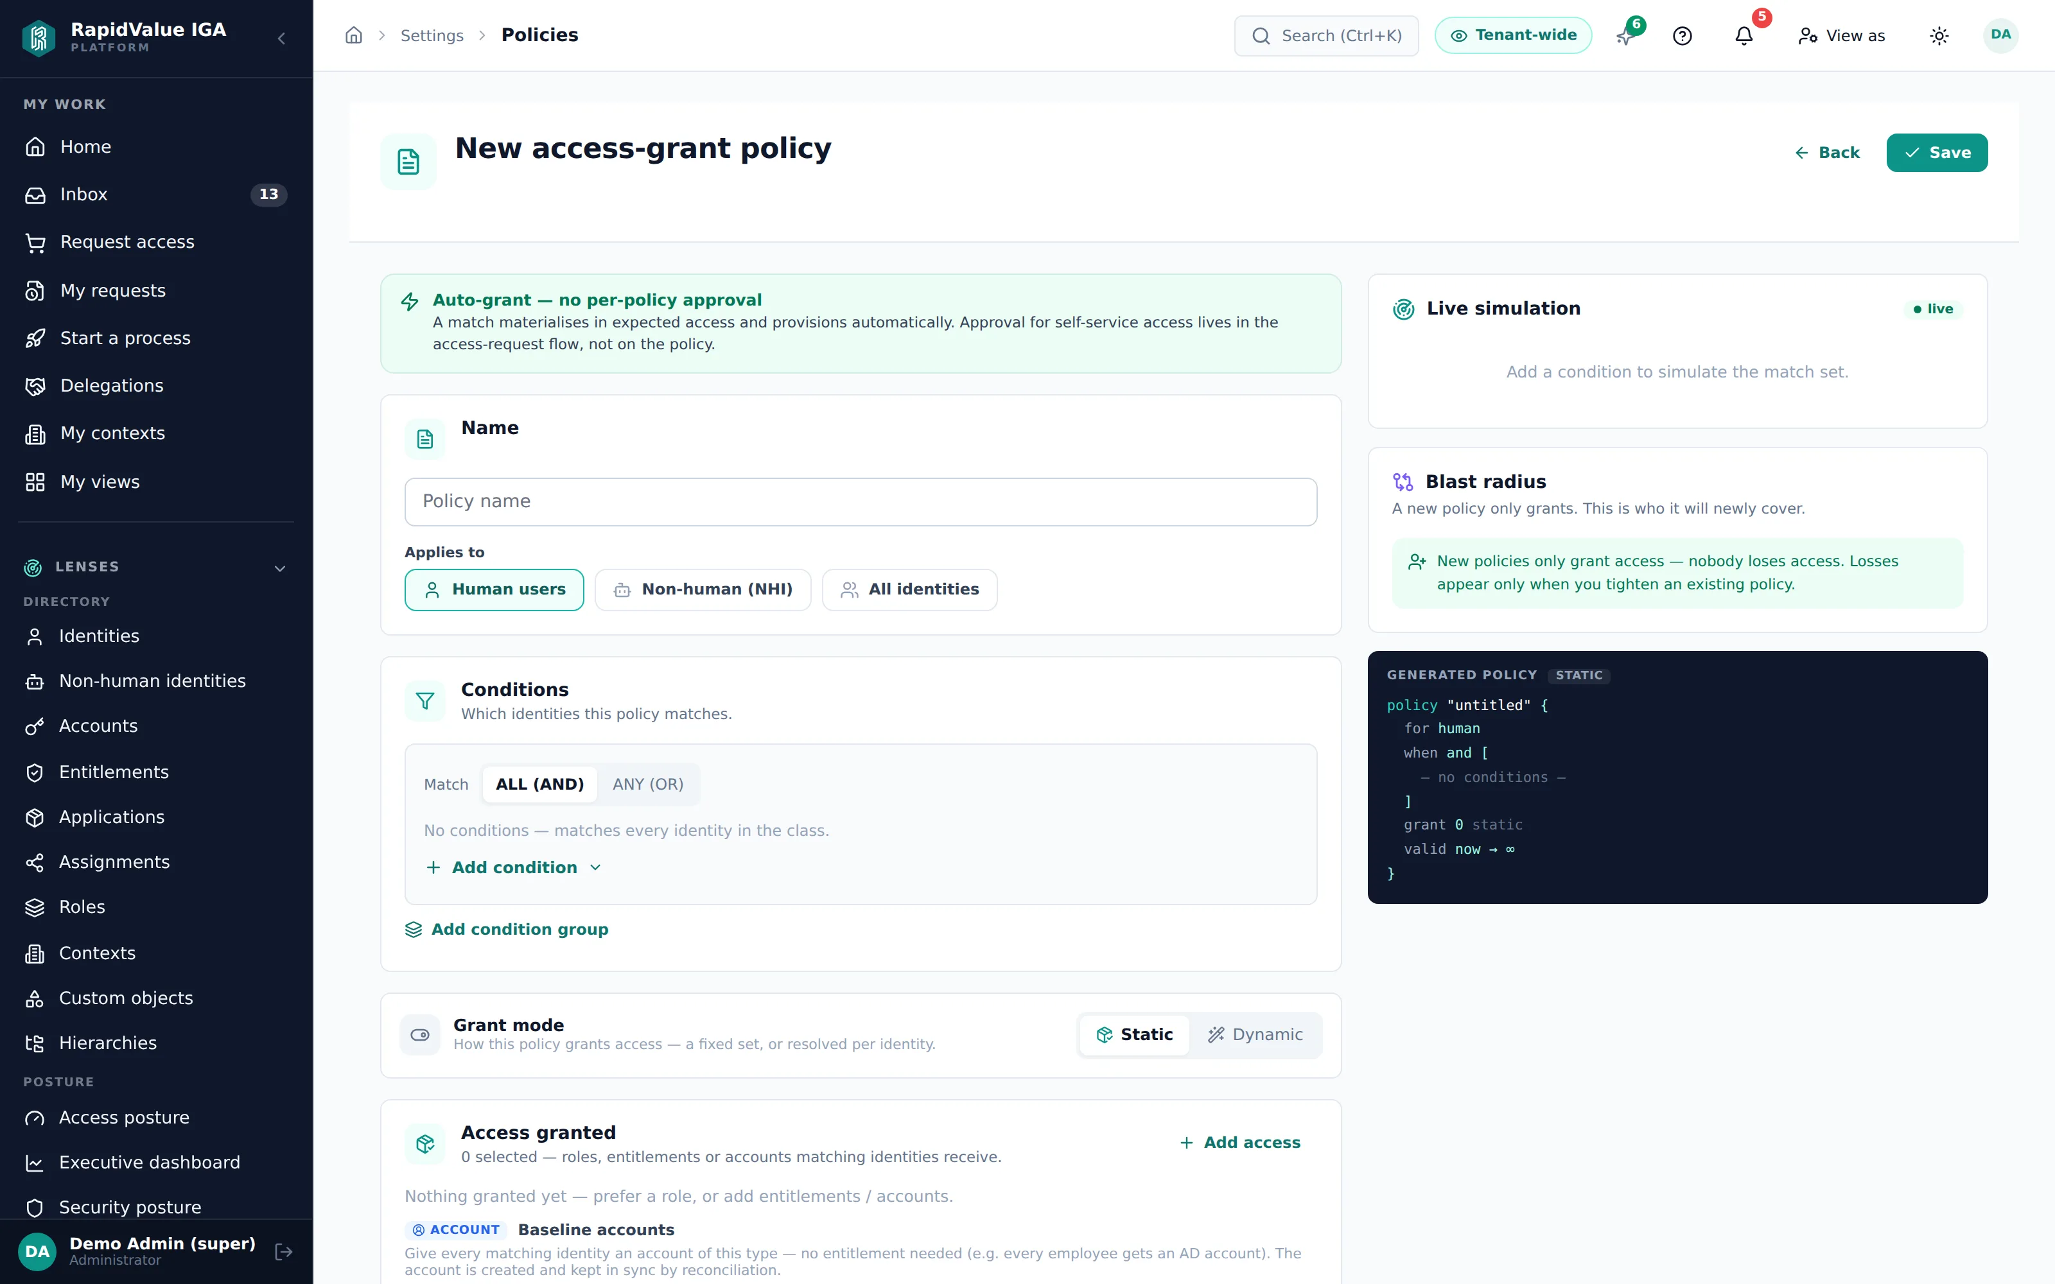The width and height of the screenshot is (2055, 1284).
Task: Open Access posture
Action: pyautogui.click(x=156, y=1118)
